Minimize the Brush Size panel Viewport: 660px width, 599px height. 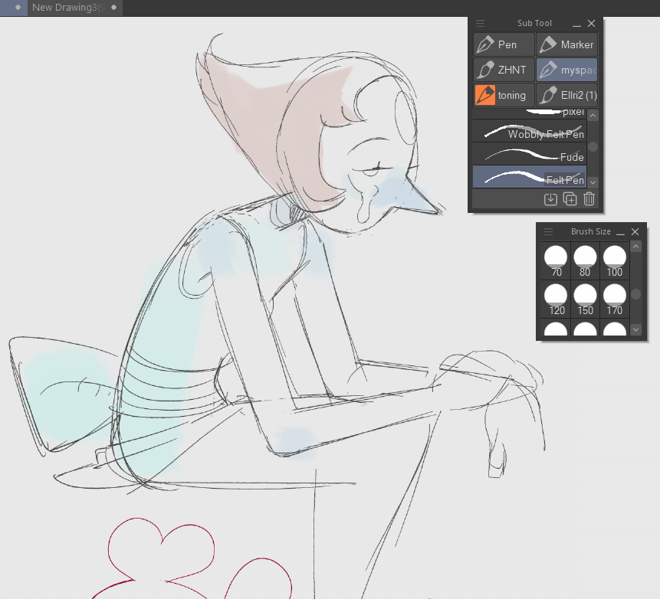pos(620,232)
